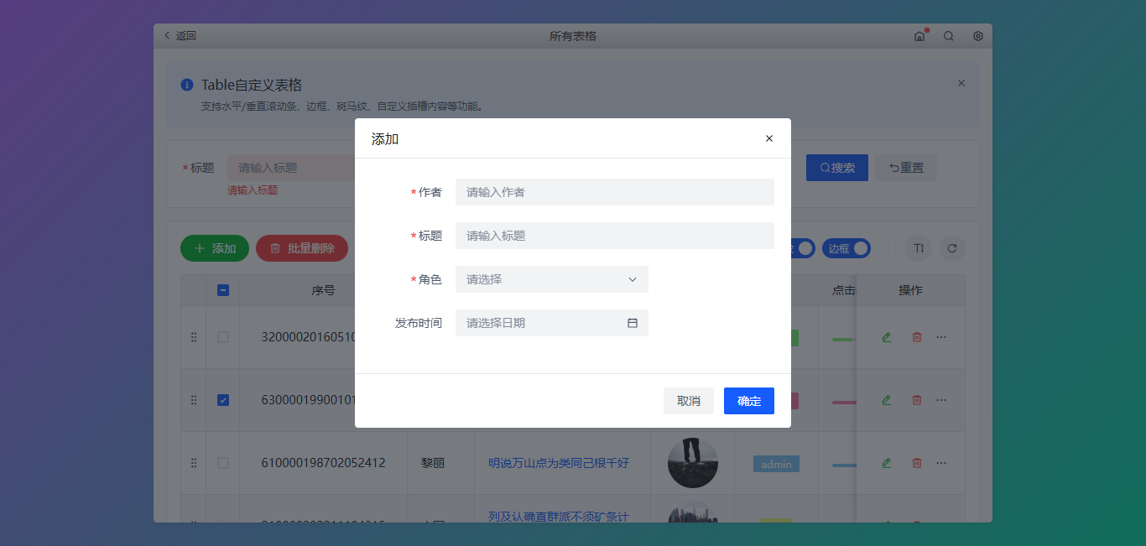Open the settings gear icon
Image resolution: width=1146 pixels, height=546 pixels.
(x=978, y=36)
